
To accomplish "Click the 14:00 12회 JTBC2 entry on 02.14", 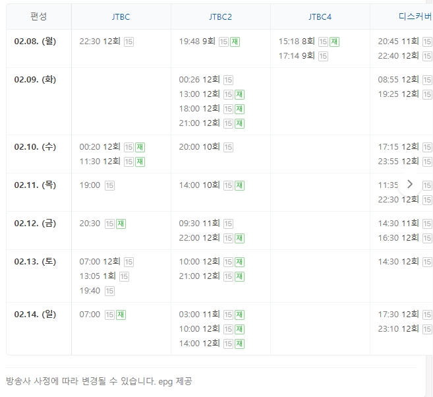I will [x=199, y=344].
